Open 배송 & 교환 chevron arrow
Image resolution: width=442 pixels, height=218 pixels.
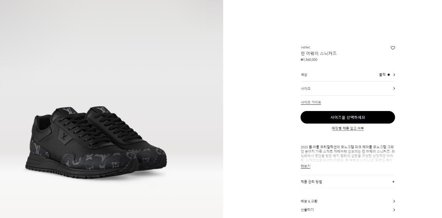[394, 201]
